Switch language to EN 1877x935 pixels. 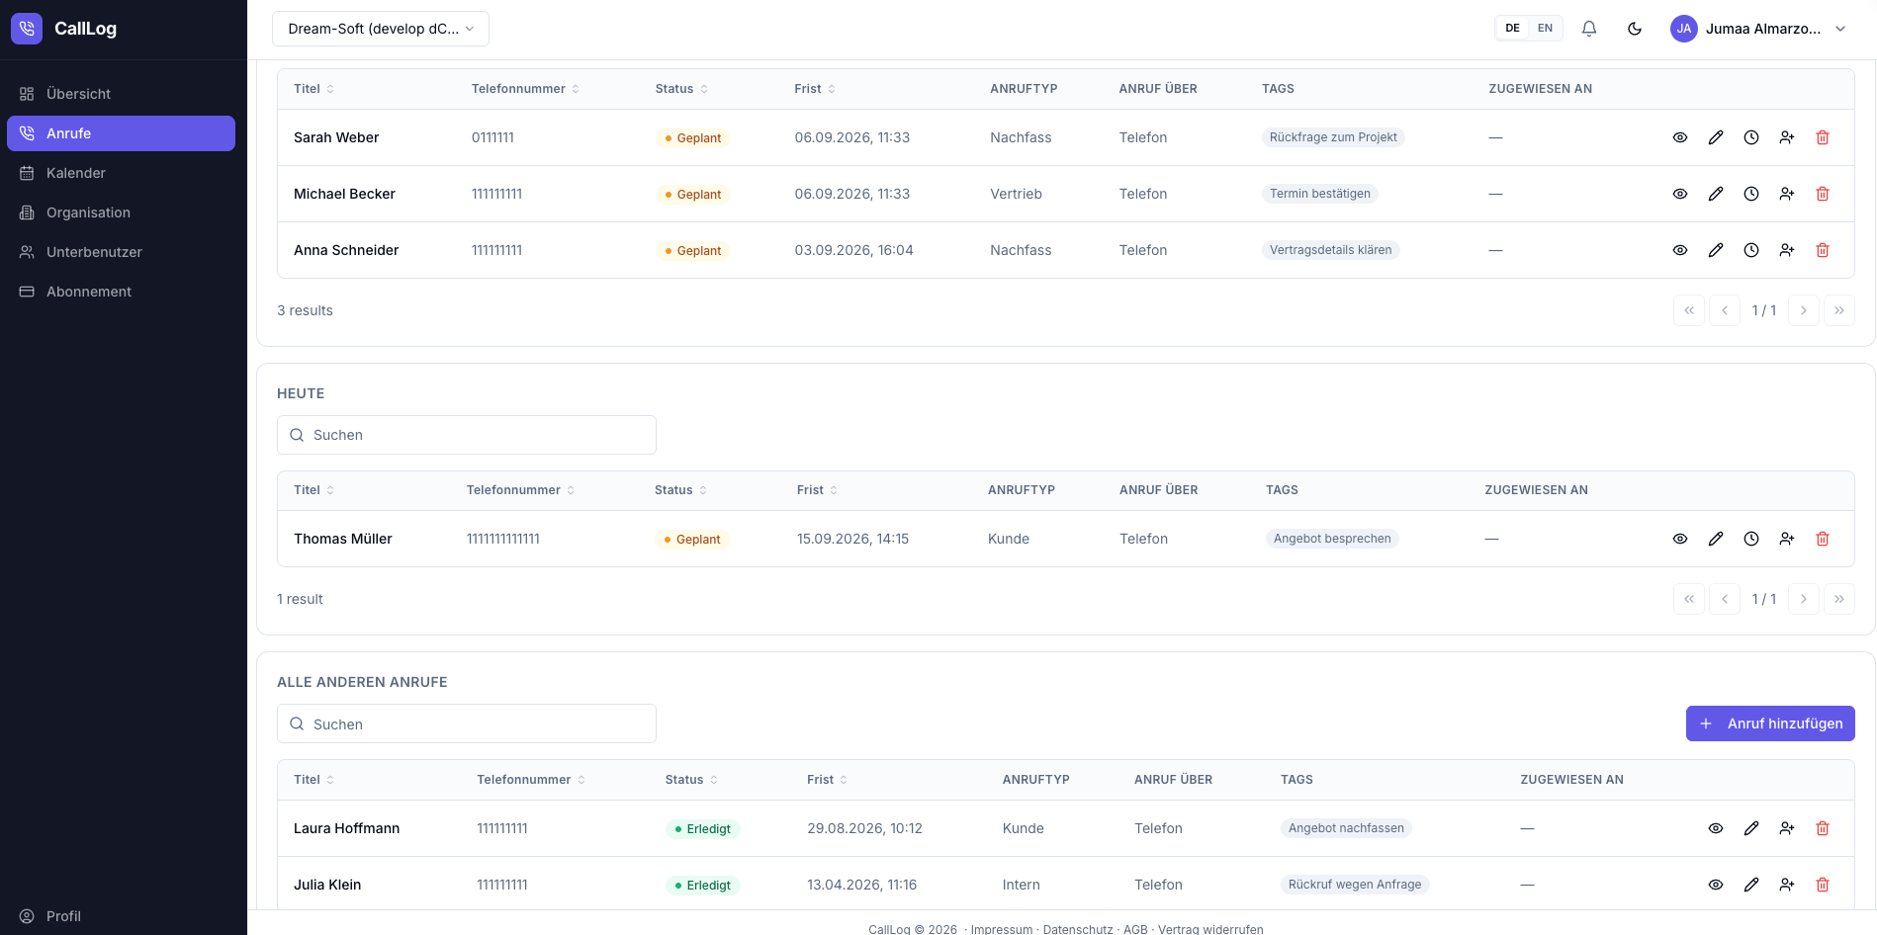(x=1545, y=29)
